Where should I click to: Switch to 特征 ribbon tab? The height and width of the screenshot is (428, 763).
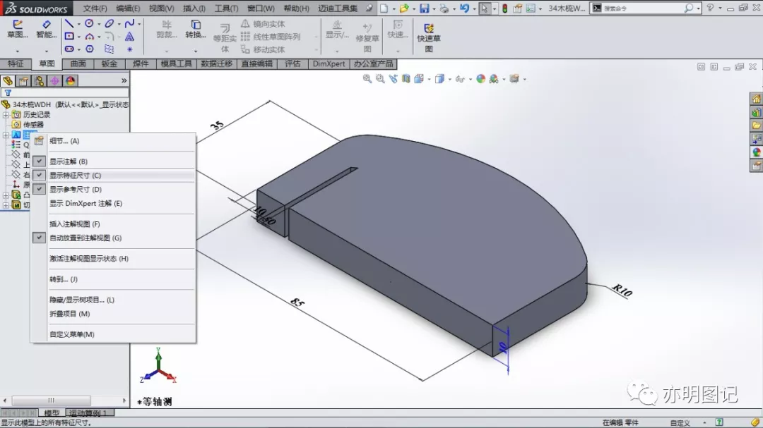[16, 63]
